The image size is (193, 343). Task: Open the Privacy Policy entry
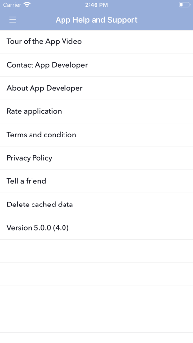point(96,158)
